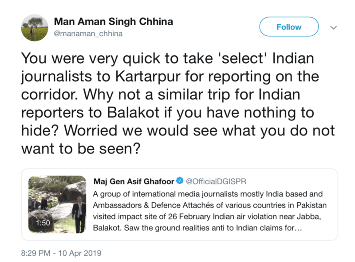Screen dimensions: 355x262
Task: Play the quoted tweet video thumbnail
Action: click(57, 205)
